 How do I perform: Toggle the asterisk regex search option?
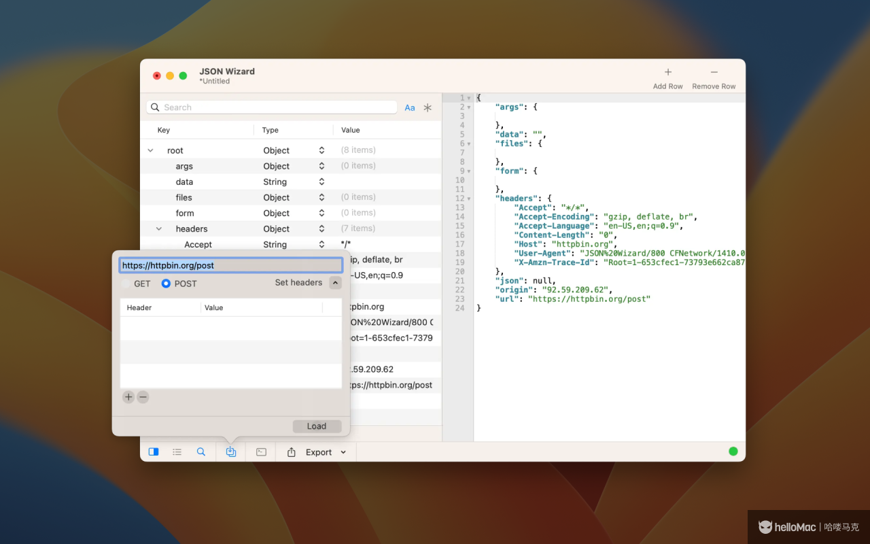click(x=428, y=107)
